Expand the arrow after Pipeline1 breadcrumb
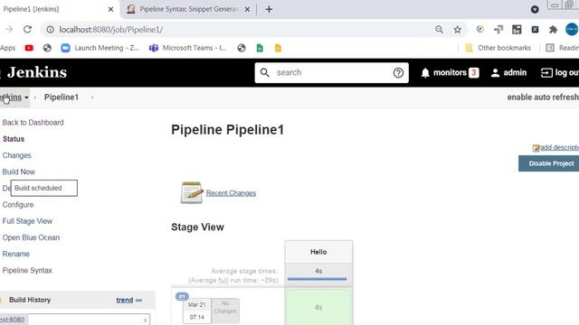The height and width of the screenshot is (325, 579). point(92,97)
